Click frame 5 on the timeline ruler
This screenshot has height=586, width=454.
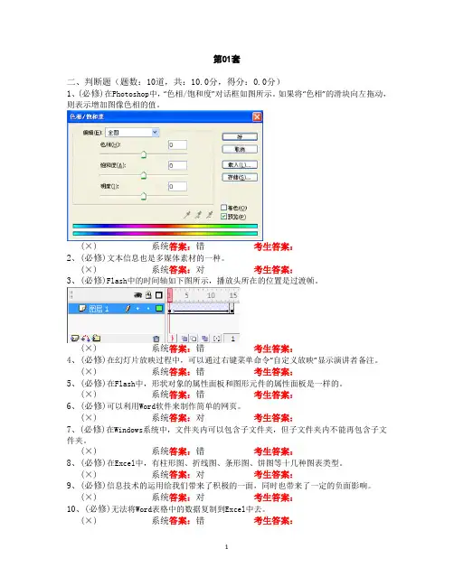click(x=186, y=295)
